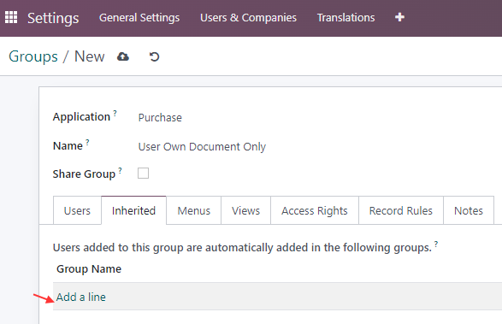Discard changes with the undo arrow icon
The image size is (502, 324).
coord(154,57)
